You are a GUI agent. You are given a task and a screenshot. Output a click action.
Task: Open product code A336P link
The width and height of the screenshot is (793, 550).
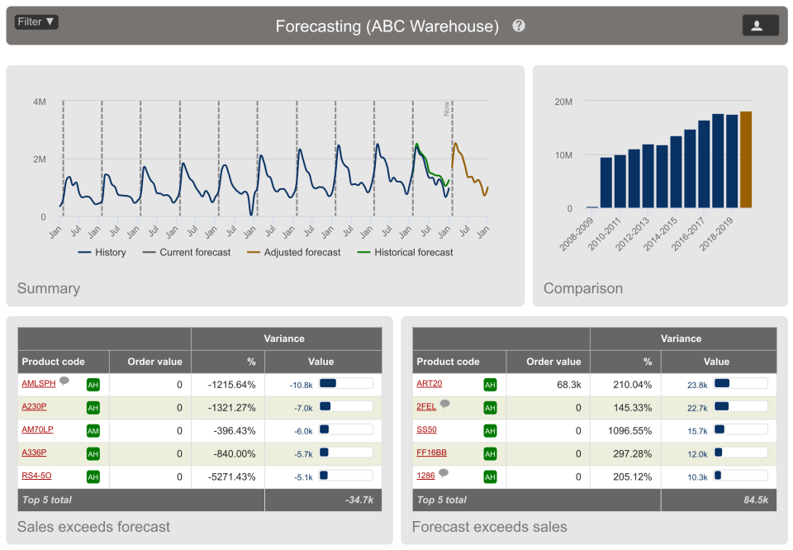[34, 453]
